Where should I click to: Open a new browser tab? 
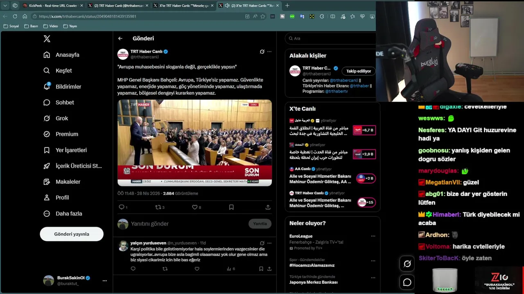coord(287,6)
